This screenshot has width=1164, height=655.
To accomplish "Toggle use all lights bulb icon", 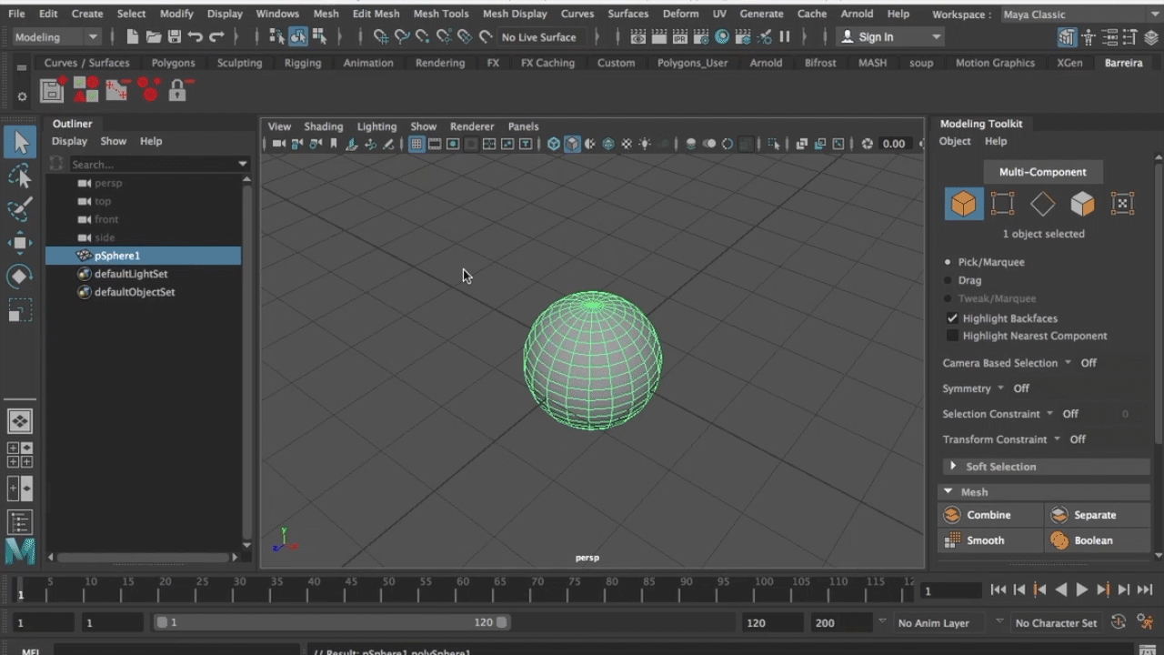I will 645,144.
